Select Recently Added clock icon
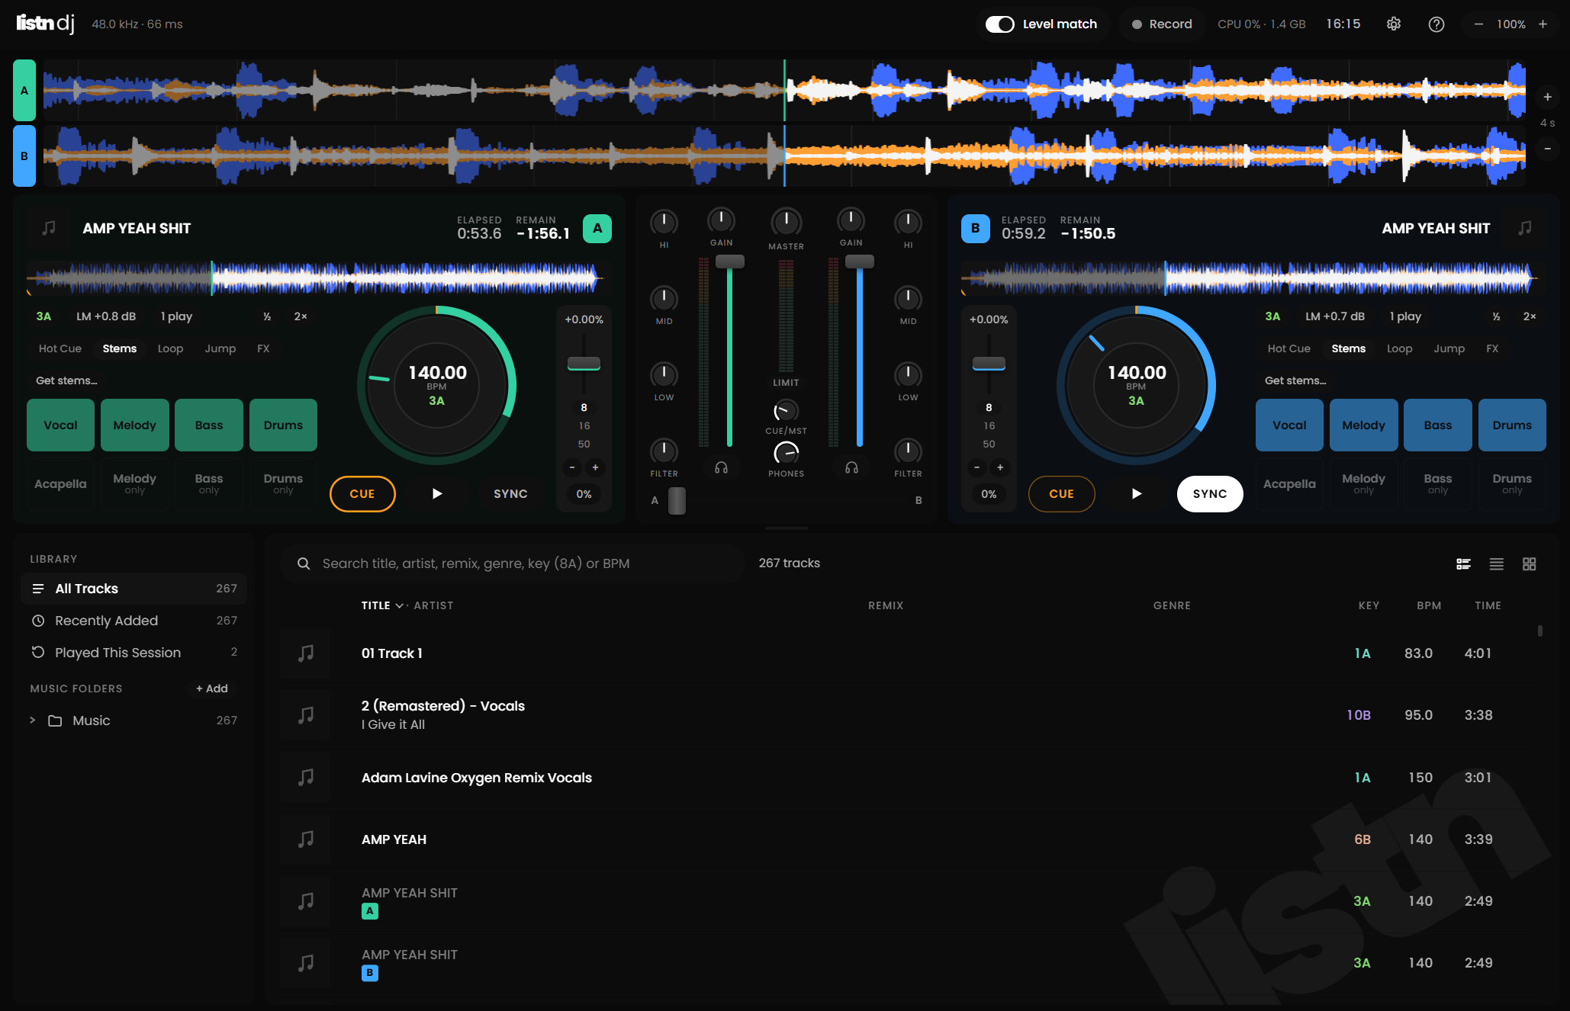Screen dimensions: 1570x1011 [38, 621]
